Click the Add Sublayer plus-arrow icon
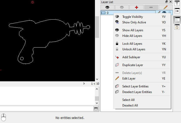181x123 pixels. click(x=117, y=57)
